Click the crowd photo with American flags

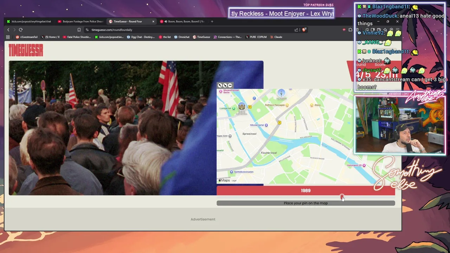112,128
